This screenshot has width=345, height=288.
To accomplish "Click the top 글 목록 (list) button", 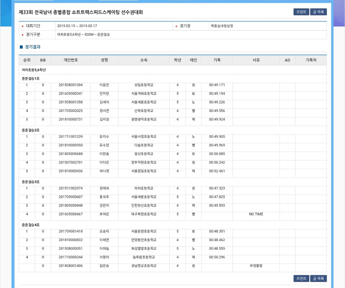I will click(318, 12).
